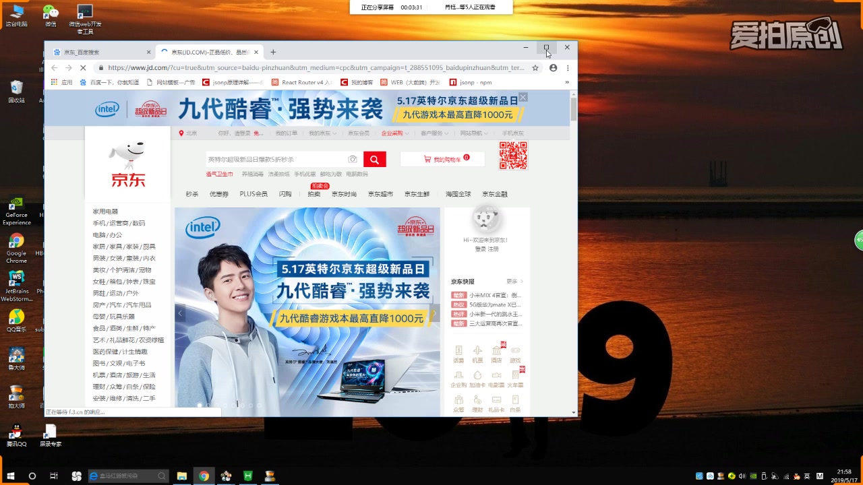863x485 pixels.
Task: Show previous banner slide arrow
Action: coord(180,313)
